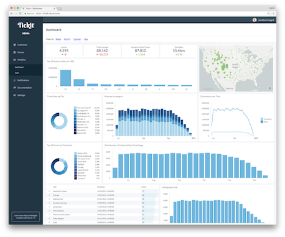This screenshot has height=237, width=285.
Task: Click 'Washington, DC' legend text
Action: click(83, 122)
